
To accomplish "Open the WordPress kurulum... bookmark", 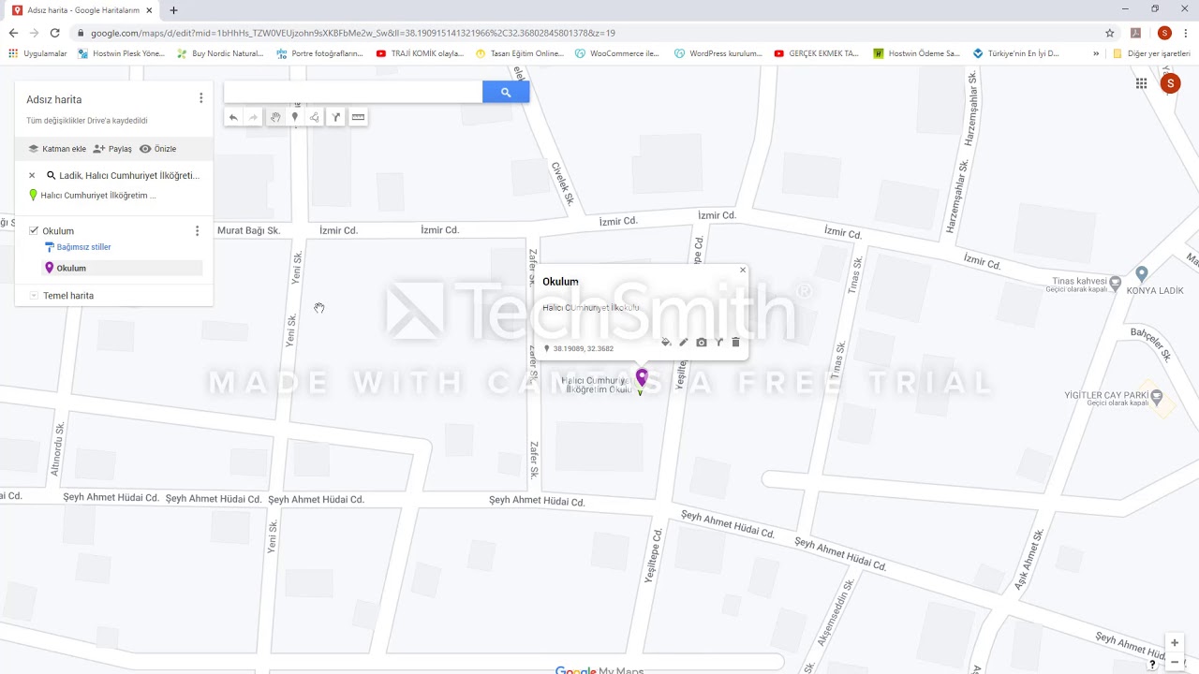I will tap(718, 53).
